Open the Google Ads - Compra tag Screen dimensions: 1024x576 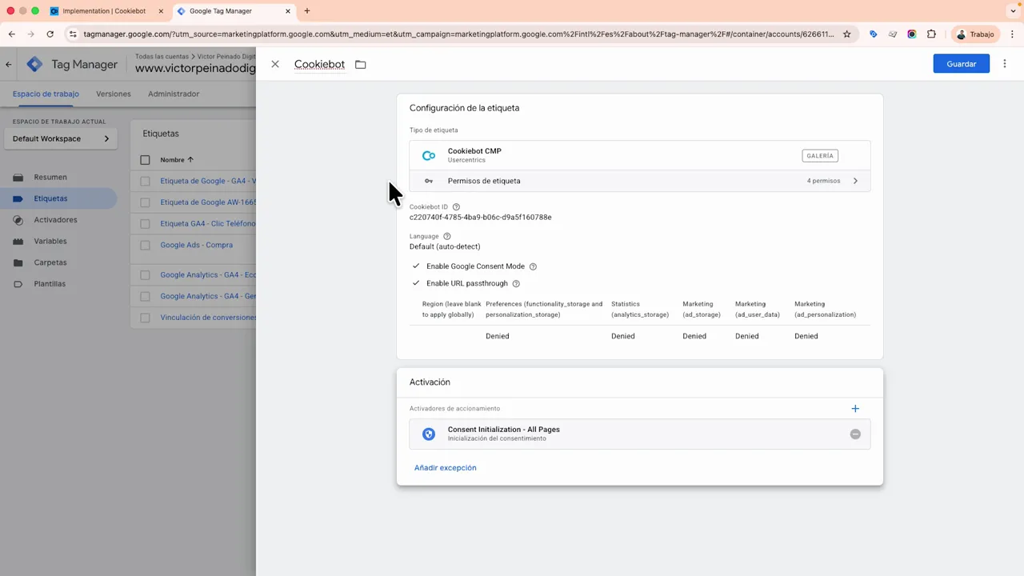click(x=196, y=245)
